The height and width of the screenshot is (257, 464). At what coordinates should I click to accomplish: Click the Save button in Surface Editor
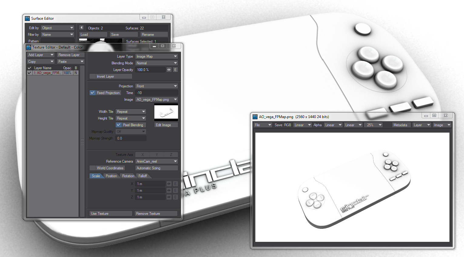pos(124,35)
